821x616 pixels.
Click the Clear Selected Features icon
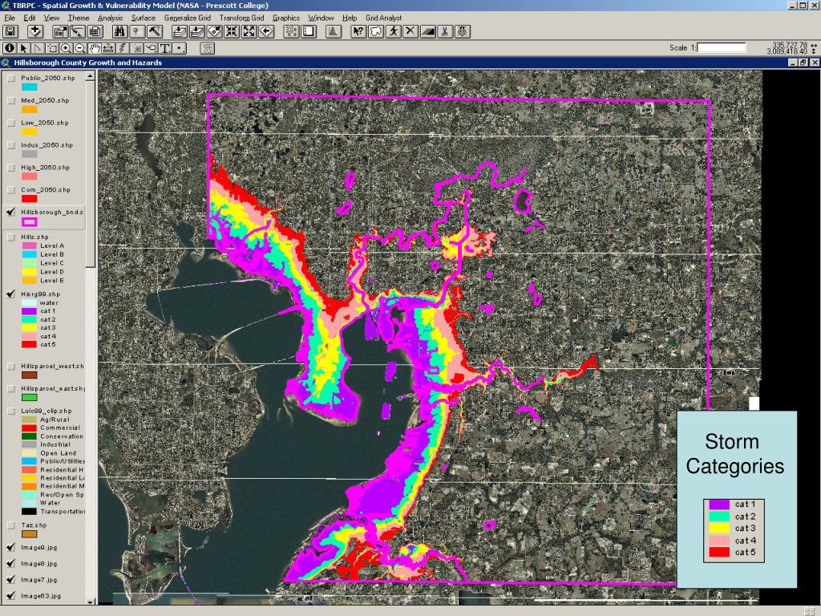pyautogui.click(x=309, y=32)
